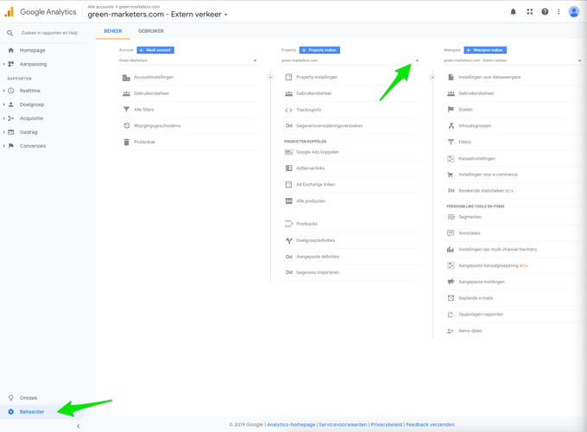Image resolution: width=587 pixels, height=432 pixels.
Task: Open the apps grid icon
Action: point(529,12)
